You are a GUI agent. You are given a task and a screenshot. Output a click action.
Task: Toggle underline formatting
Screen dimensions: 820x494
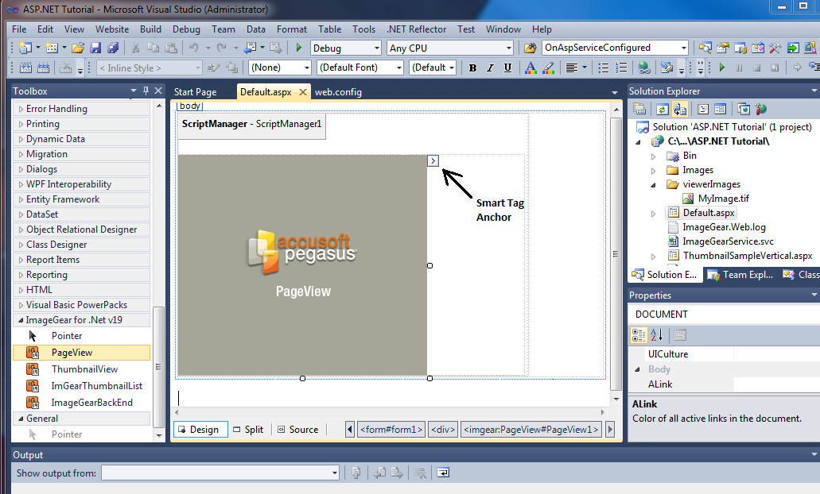(x=507, y=68)
